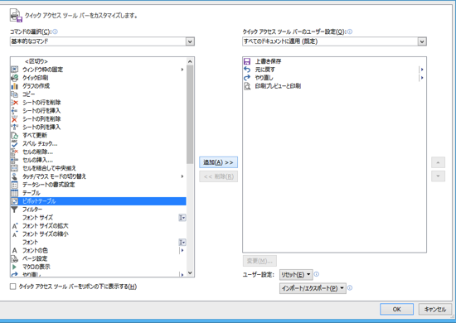Image resolution: width=456 pixels, height=323 pixels.
Task: Select the <区切り> separator item
Action: [x=99, y=61]
